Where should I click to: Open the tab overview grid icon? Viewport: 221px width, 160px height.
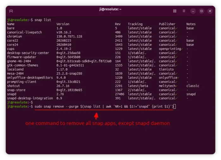175,11
